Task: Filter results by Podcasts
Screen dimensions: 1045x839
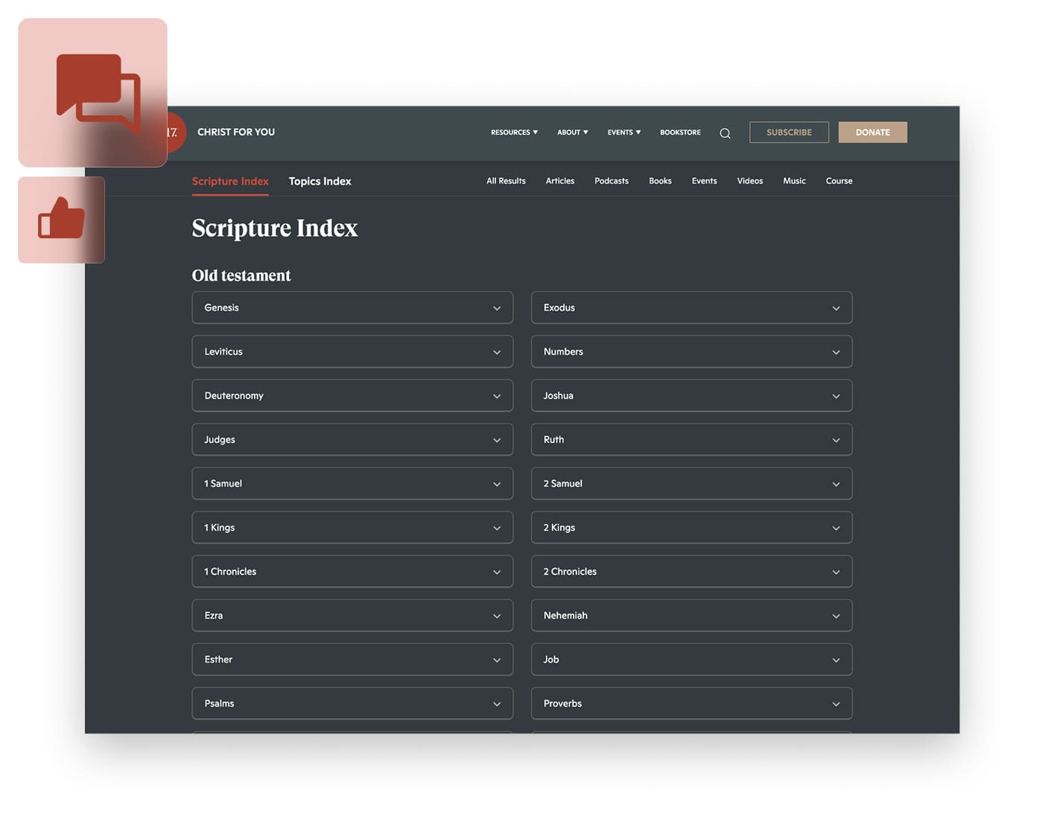Action: [612, 181]
